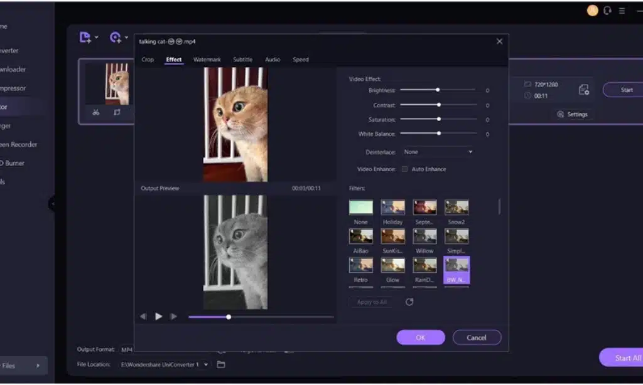Click the reset filters icon beside Apply to All

[409, 302]
